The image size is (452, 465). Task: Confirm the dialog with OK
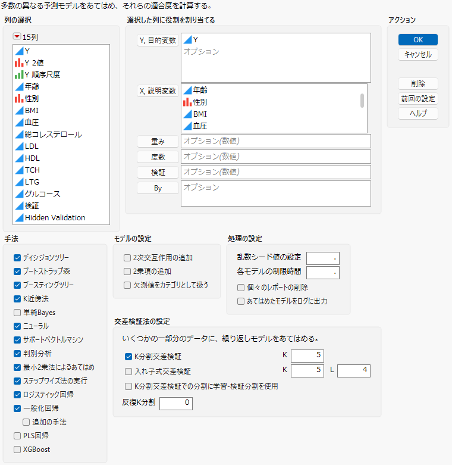click(418, 39)
